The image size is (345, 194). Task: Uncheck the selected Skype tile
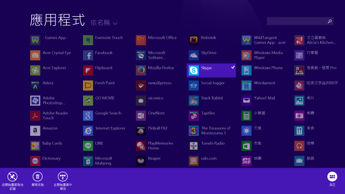click(x=211, y=71)
